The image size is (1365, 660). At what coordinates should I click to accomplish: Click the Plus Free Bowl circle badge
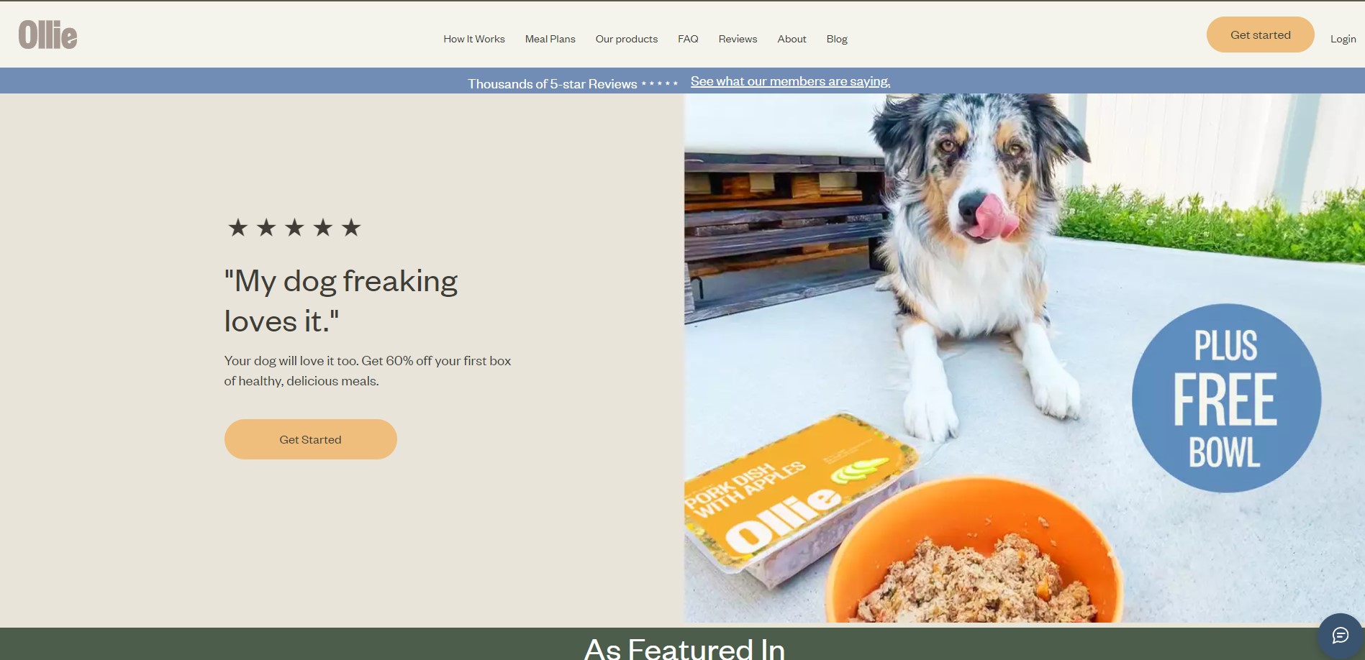pyautogui.click(x=1226, y=398)
